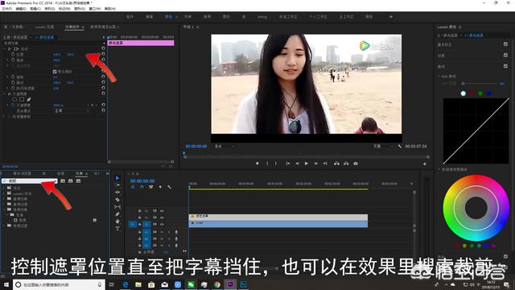Toggle Linked Selection in the timeline
This screenshot has width=515, height=290.
150,187
